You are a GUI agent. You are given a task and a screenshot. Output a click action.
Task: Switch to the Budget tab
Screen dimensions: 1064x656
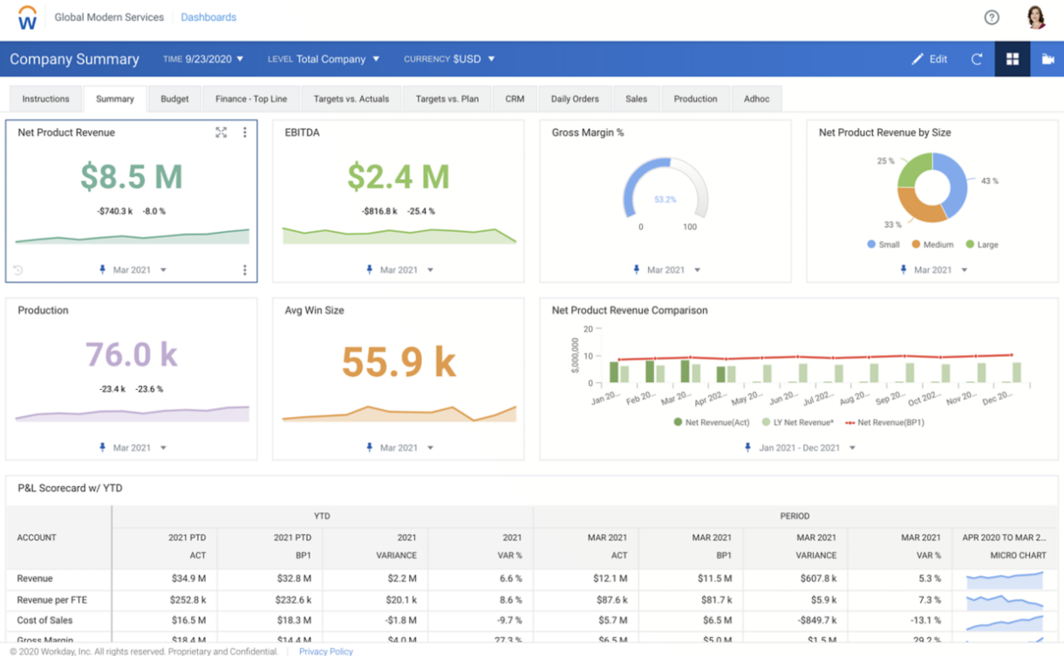[x=174, y=99]
